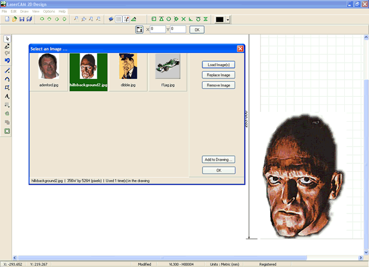Open the array tool flyout
This screenshot has height=267, width=369.
(x=7, y=105)
